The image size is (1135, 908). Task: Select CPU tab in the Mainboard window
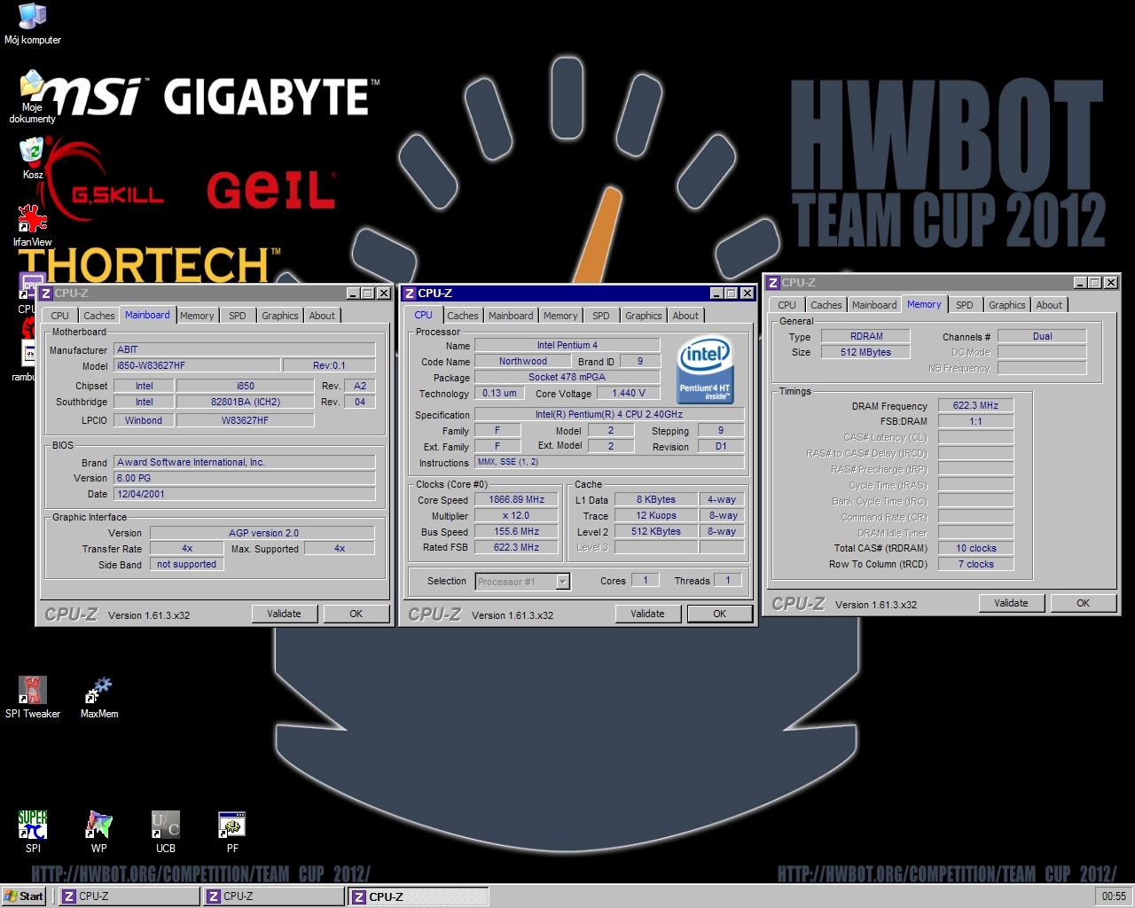point(60,316)
